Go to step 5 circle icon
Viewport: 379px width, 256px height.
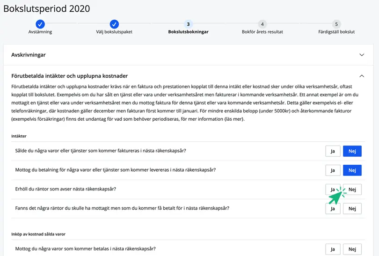[x=336, y=24]
